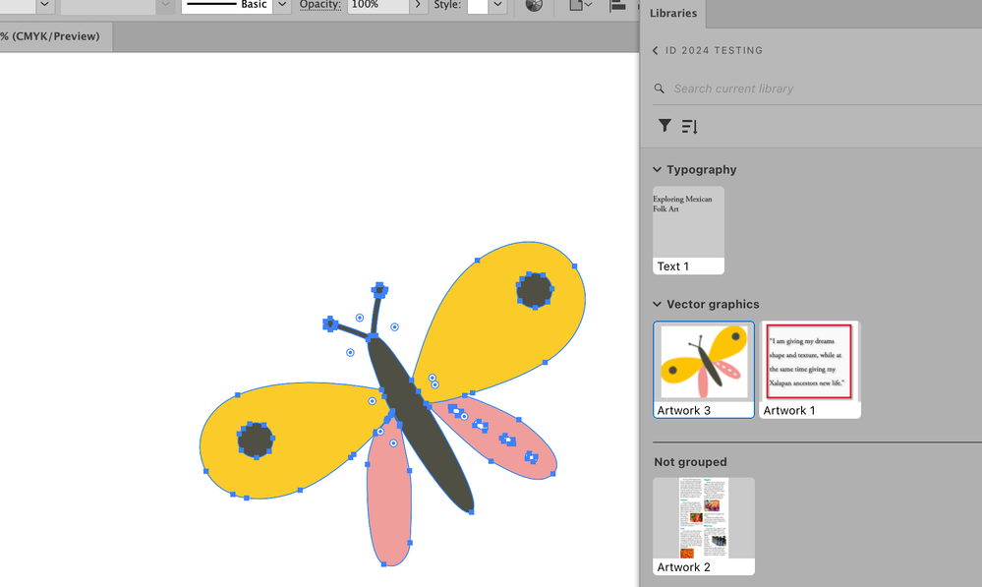
Task: Filter library items with the funnel icon
Action: pos(664,126)
